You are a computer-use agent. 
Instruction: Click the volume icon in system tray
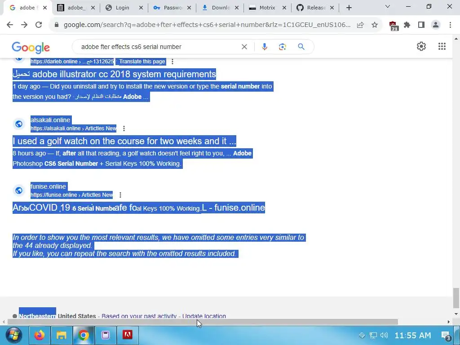point(384,335)
